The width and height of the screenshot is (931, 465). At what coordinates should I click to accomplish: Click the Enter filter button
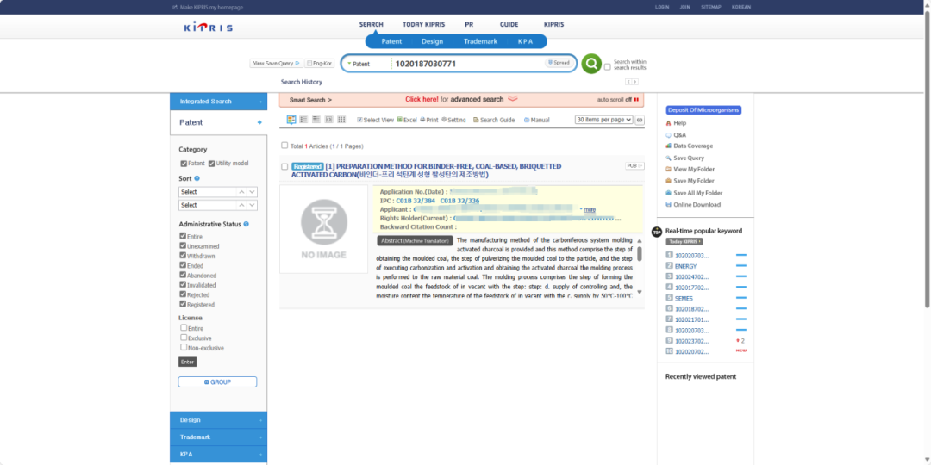point(188,362)
